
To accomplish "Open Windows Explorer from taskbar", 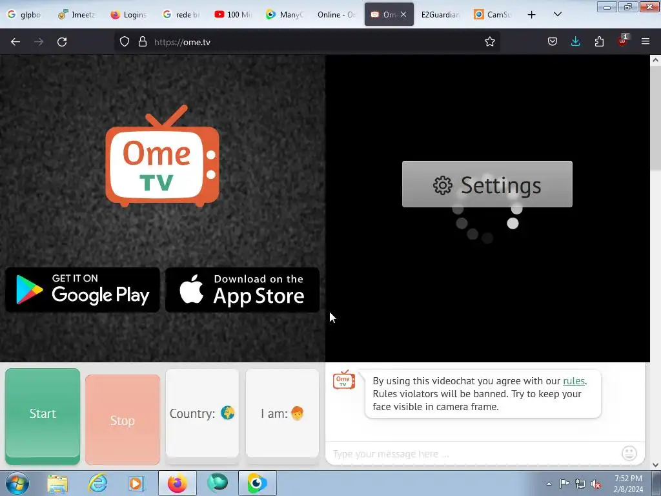I will tap(57, 484).
